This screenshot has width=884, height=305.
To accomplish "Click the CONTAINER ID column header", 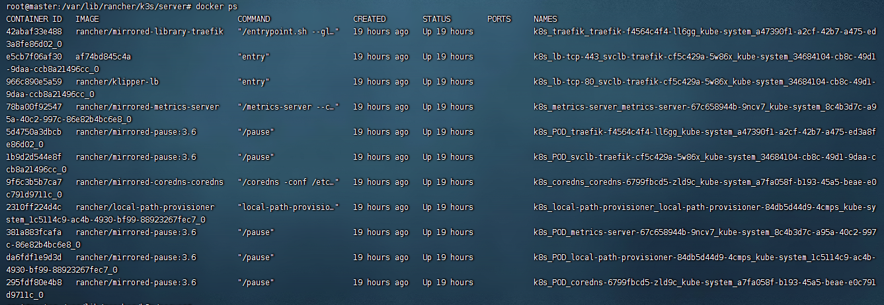I will tap(34, 19).
